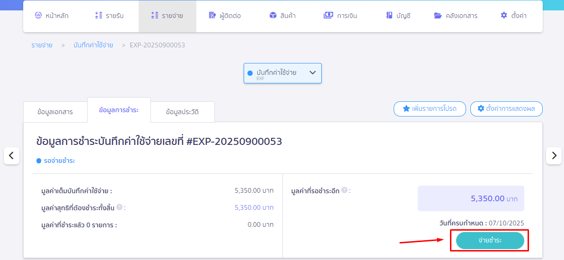Open the หน้าหลัก home menu
The height and width of the screenshot is (260, 564).
click(52, 16)
